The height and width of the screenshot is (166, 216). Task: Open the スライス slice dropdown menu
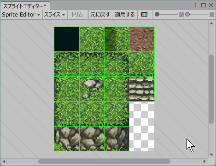pos(55,15)
